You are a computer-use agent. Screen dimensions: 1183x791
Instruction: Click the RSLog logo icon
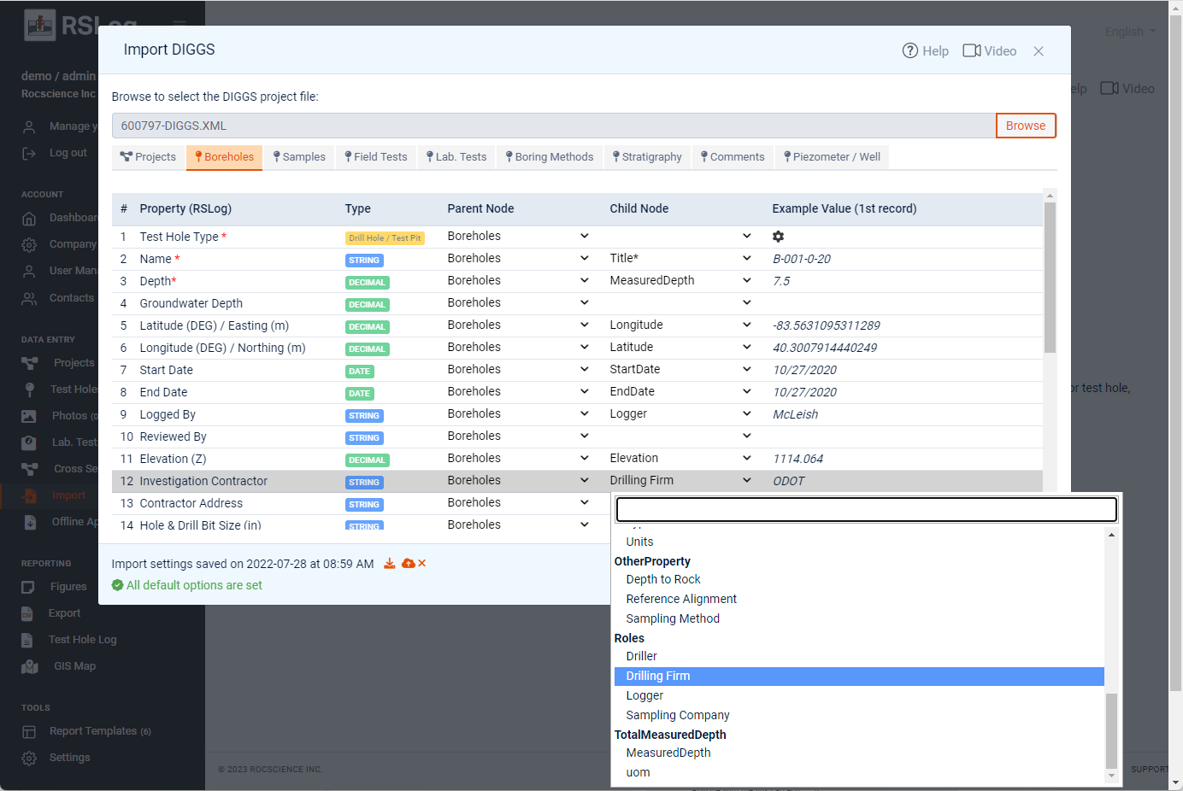(39, 26)
